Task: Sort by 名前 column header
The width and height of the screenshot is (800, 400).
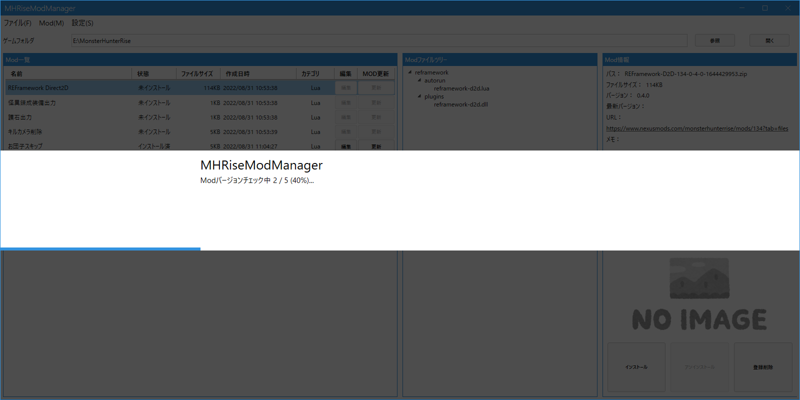Action: pyautogui.click(x=68, y=73)
